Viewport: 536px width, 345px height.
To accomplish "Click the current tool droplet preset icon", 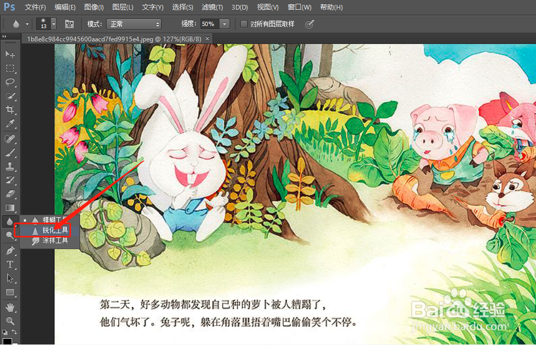I will [16, 24].
